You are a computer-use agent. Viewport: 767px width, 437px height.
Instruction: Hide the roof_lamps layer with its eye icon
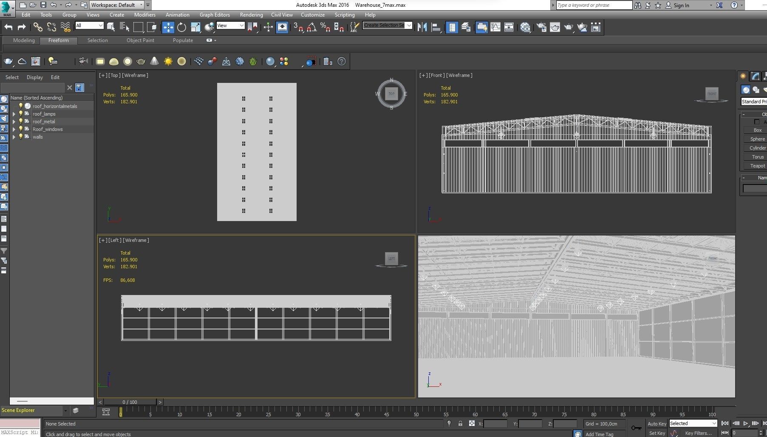point(20,114)
